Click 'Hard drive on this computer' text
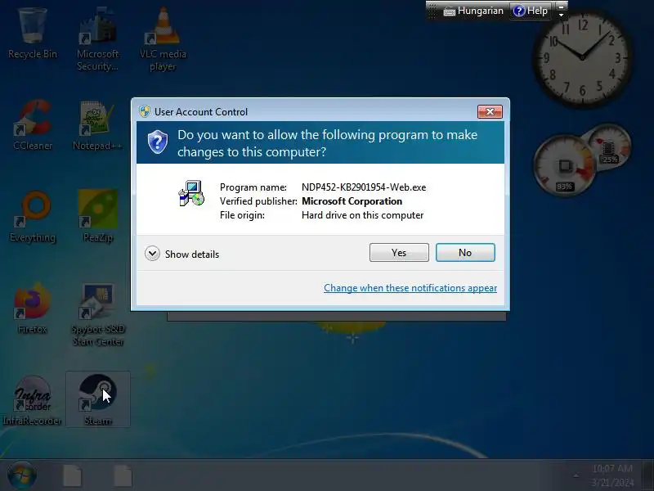654x491 pixels. (362, 215)
